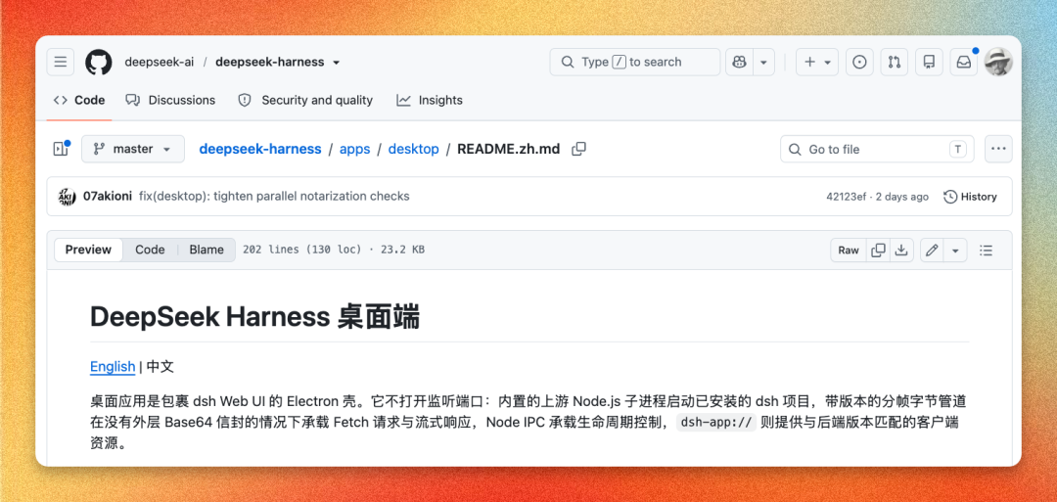Go to desktop folder in breadcrumb
The width and height of the screenshot is (1057, 502).
pos(413,149)
